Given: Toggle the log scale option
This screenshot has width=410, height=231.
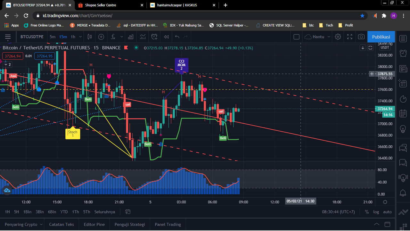Looking at the screenshot, I should click(x=376, y=212).
